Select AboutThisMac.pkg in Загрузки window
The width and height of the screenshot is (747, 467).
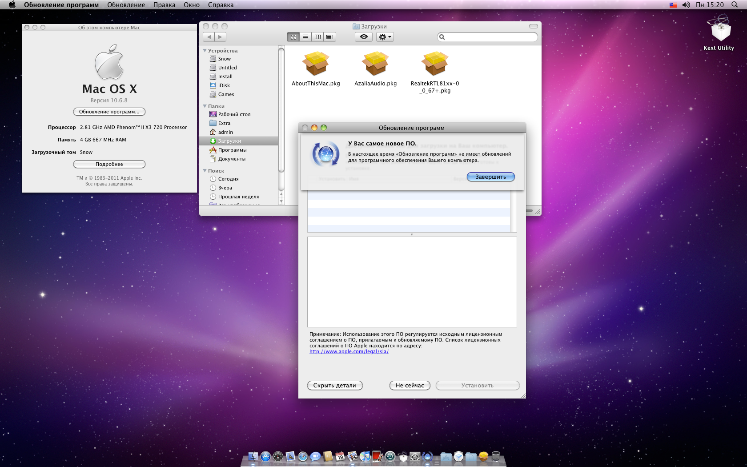316,68
